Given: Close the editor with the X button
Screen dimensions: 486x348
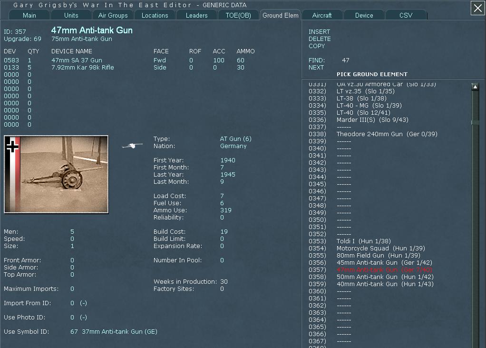Looking at the screenshot, I should (x=477, y=8).
